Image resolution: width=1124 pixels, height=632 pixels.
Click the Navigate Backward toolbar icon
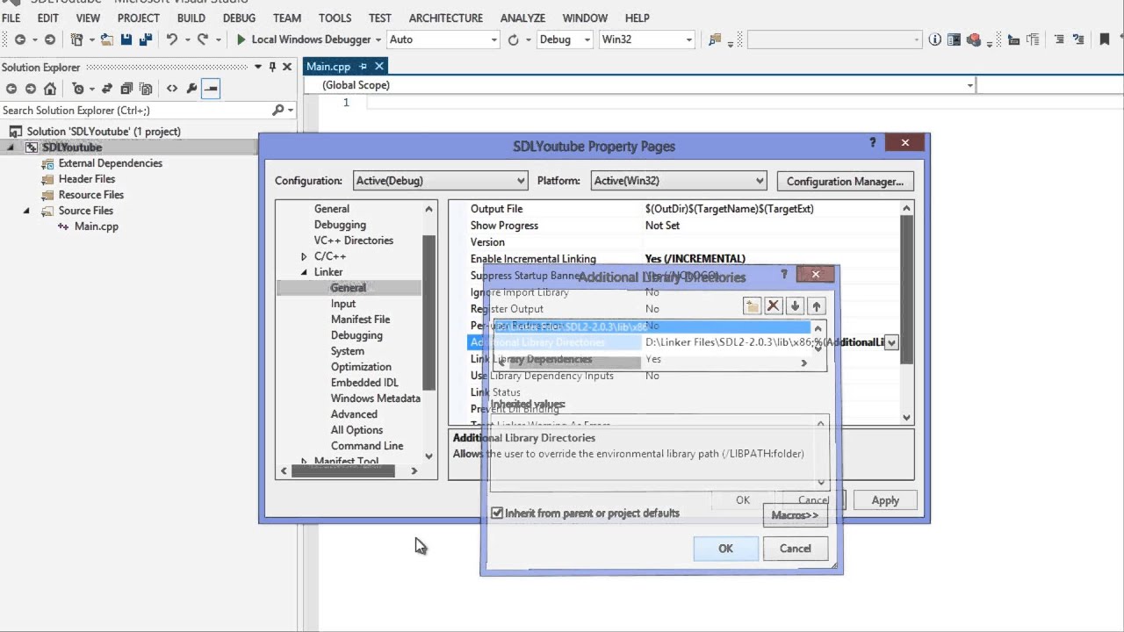pos(19,39)
